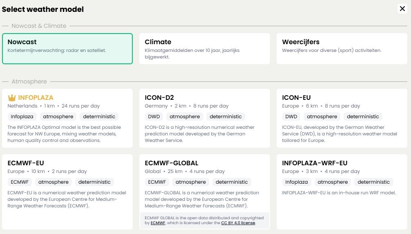Click the 'Select weather model' heading
The height and width of the screenshot is (234, 411).
(x=43, y=9)
